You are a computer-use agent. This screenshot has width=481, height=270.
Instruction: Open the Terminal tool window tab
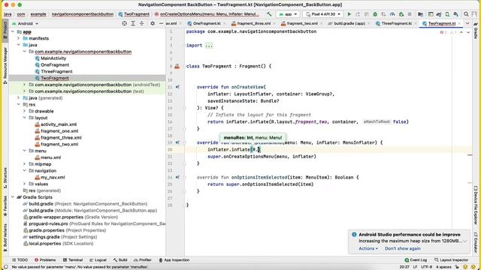point(73,260)
